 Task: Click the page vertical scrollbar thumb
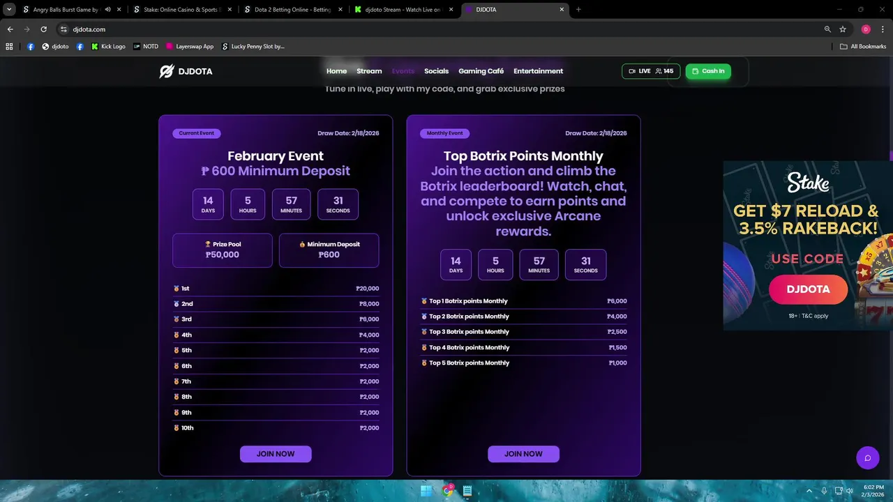(x=891, y=156)
